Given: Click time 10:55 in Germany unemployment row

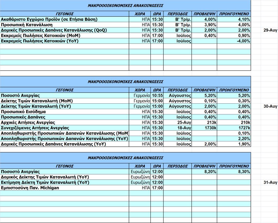Looking at the screenshot, I should click(157, 96).
